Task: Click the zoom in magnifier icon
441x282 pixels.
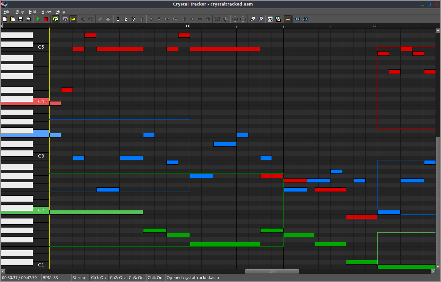Action: [261, 19]
